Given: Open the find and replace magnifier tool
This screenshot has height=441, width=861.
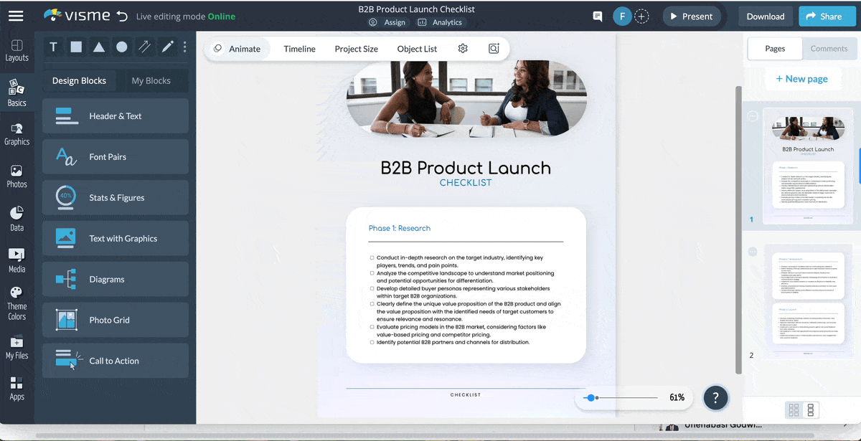Looking at the screenshot, I should (x=494, y=49).
